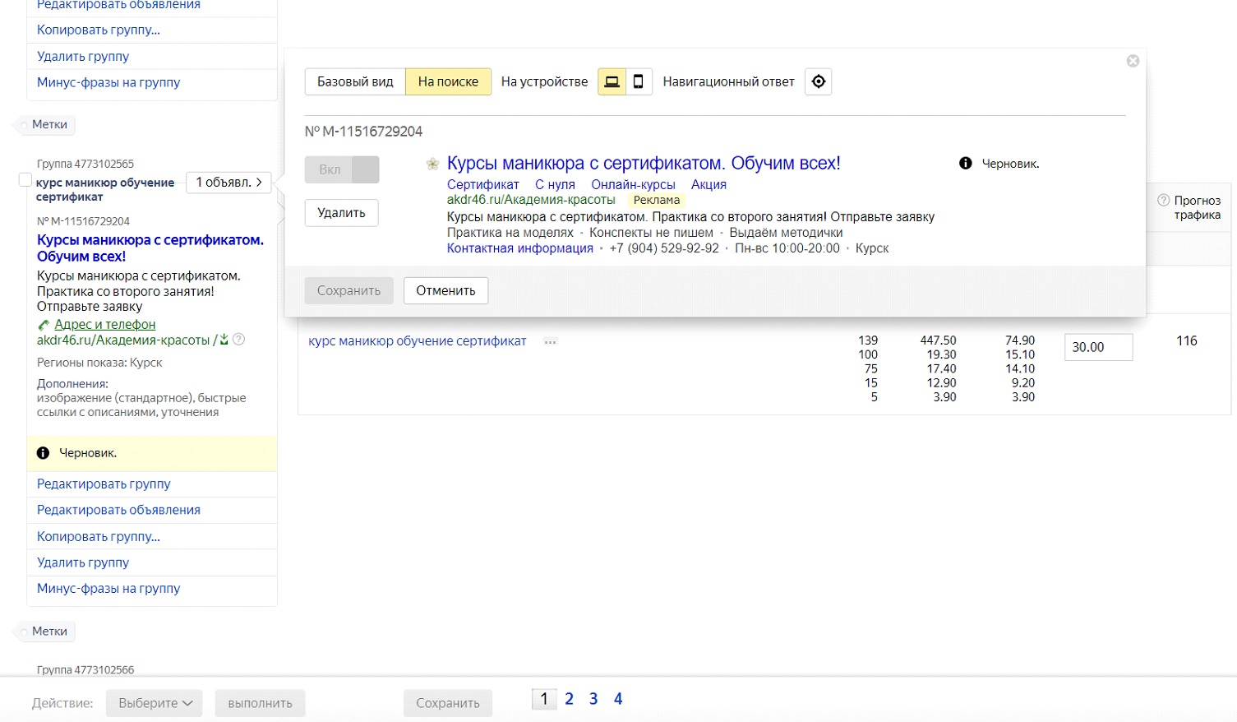Click Копировать группу below Редактировать объявления

point(99,536)
